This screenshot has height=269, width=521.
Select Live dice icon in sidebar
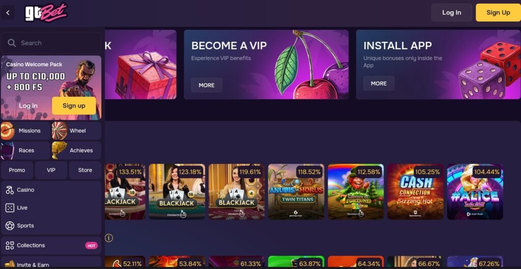(x=10, y=208)
